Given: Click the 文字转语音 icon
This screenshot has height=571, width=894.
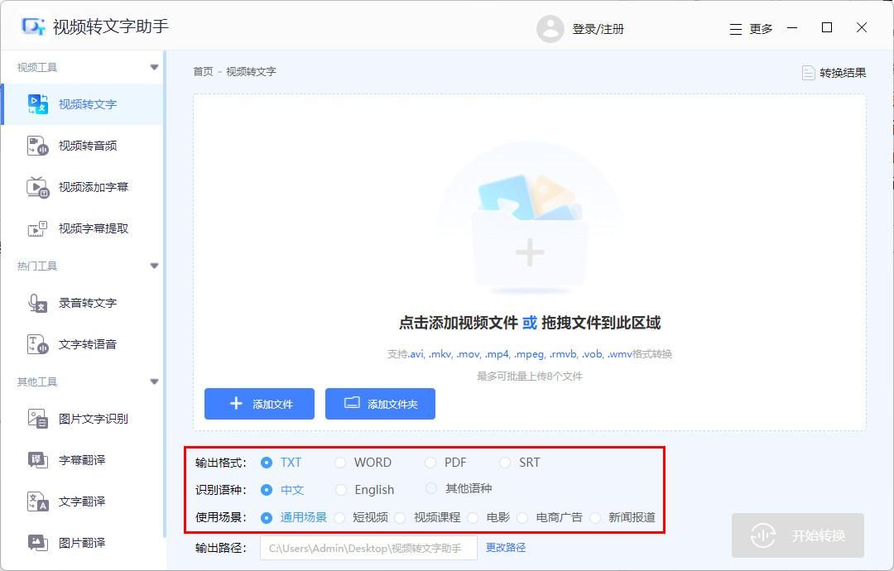Looking at the screenshot, I should [37, 344].
